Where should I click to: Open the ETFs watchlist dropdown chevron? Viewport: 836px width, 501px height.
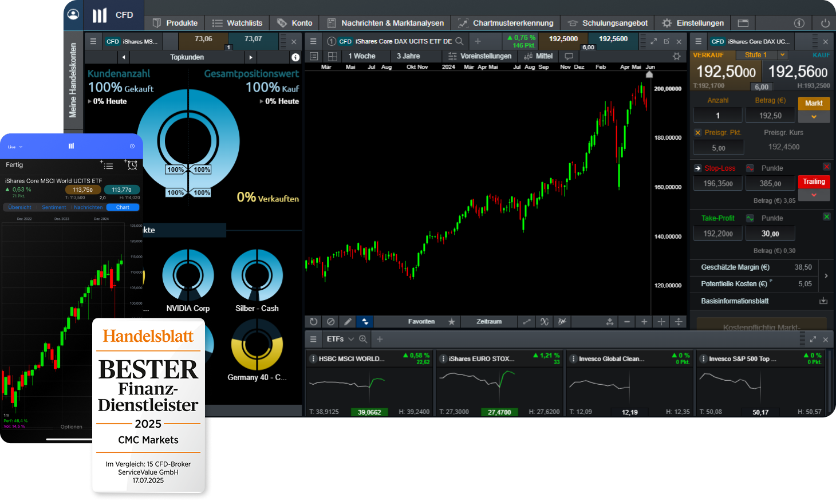pos(350,339)
